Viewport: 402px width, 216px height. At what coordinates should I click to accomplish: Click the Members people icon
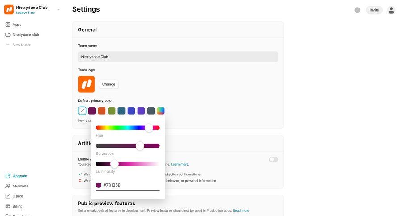pyautogui.click(x=8, y=186)
